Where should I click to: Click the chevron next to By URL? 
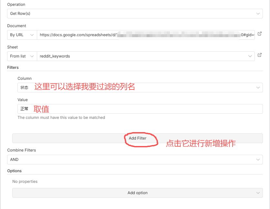coord(32,35)
